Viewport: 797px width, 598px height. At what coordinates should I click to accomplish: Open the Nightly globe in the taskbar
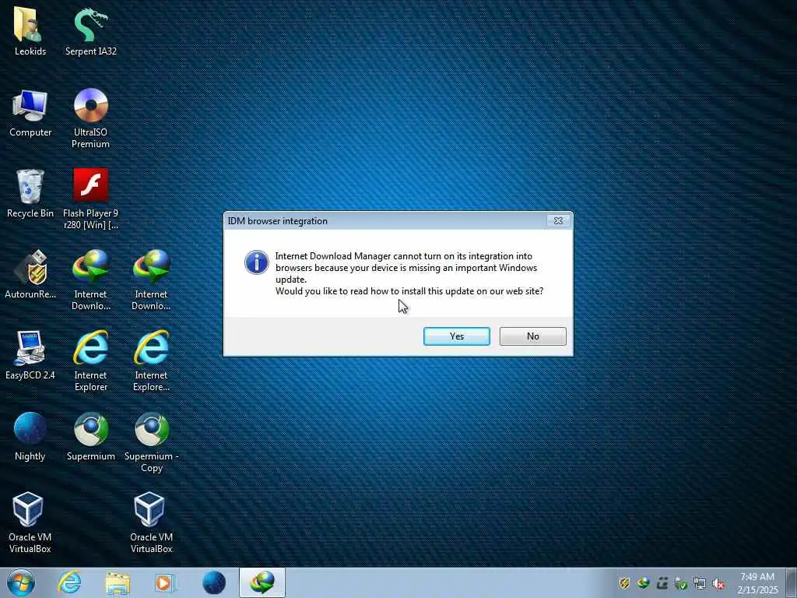coord(213,582)
